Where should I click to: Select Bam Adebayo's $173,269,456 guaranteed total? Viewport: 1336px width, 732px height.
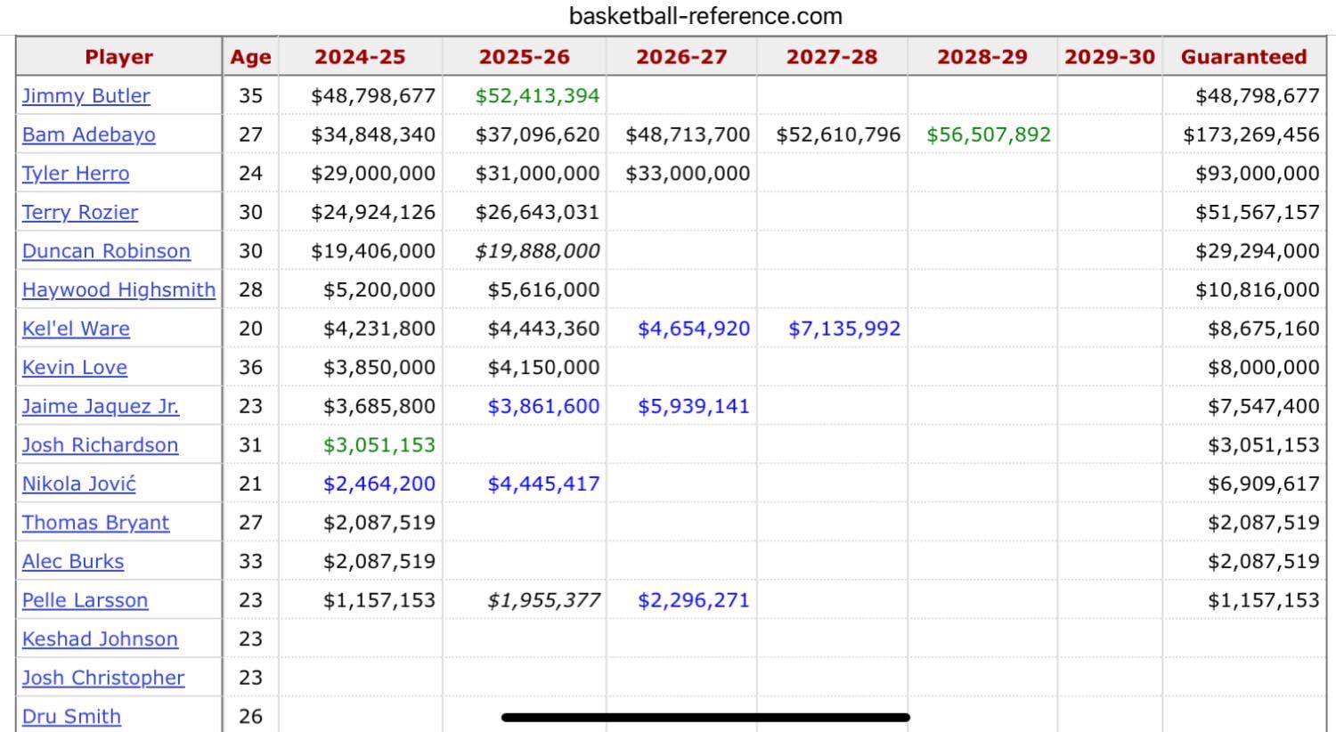coord(1251,134)
